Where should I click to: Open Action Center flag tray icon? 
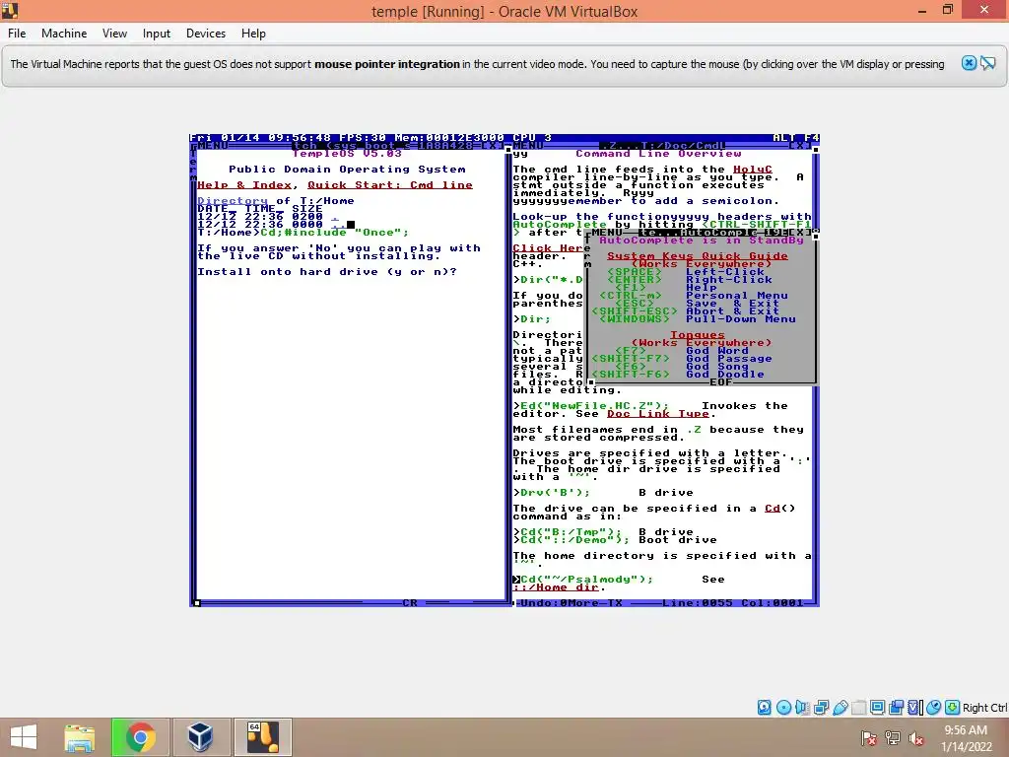point(869,737)
